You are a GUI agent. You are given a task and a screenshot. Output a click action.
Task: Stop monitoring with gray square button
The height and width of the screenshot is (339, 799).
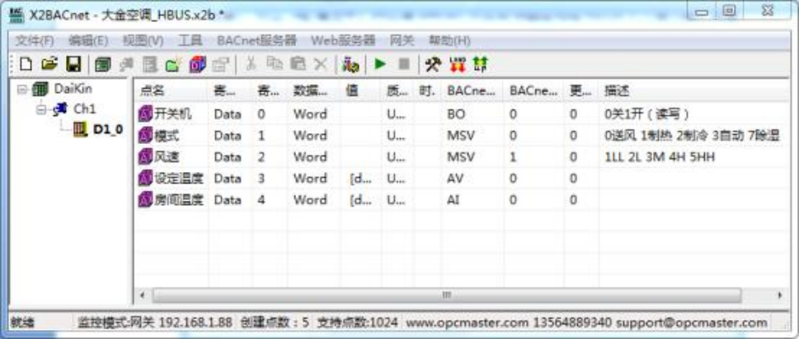coord(403,64)
